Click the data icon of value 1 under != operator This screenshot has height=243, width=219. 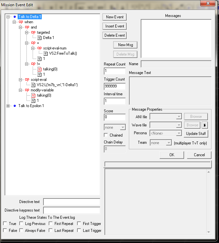39,74
